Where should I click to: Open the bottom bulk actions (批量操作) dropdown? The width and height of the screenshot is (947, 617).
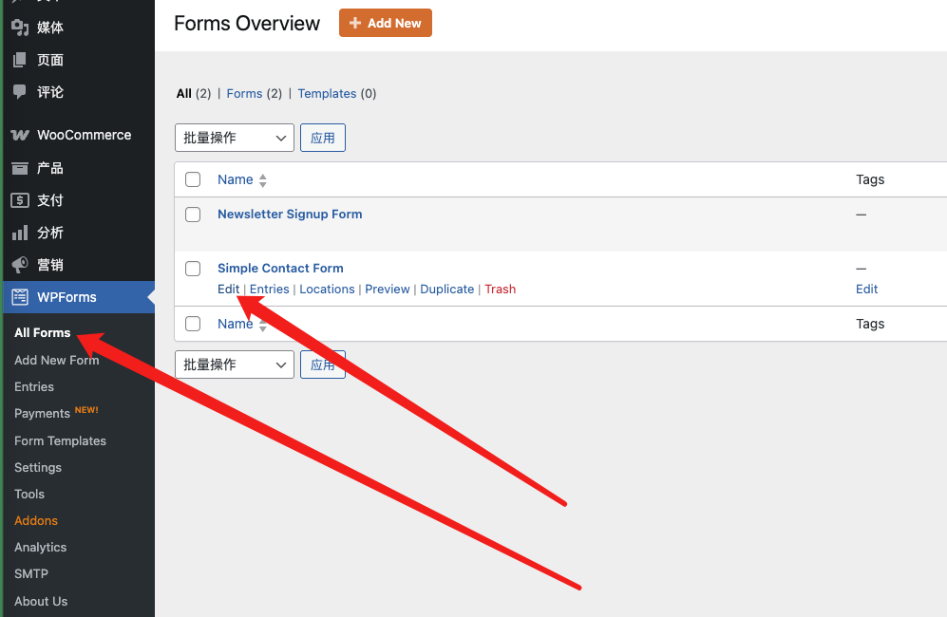(x=235, y=365)
